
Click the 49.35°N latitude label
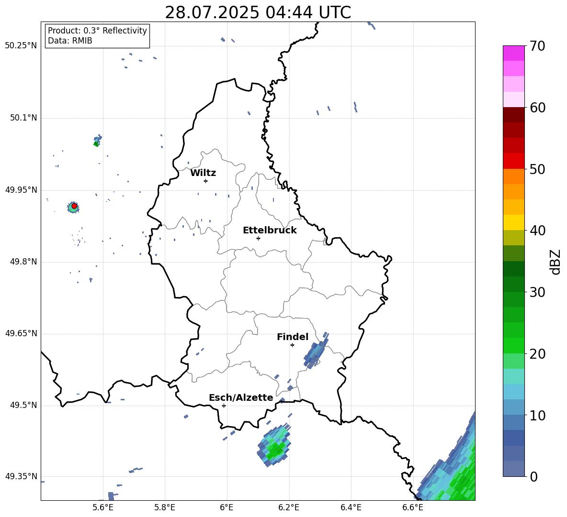(21, 476)
